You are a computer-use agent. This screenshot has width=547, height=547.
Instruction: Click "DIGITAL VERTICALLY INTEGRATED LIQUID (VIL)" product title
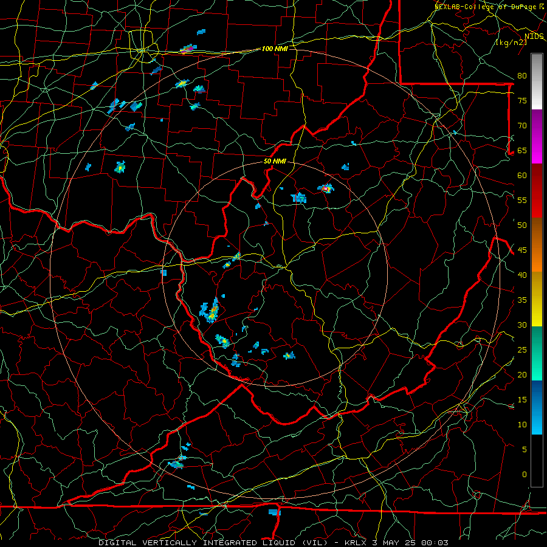click(212, 543)
